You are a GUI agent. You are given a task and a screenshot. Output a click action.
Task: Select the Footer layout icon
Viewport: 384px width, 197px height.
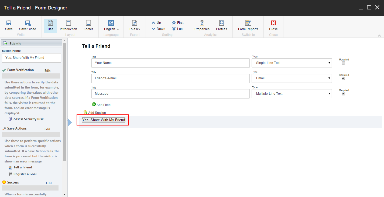tap(88, 26)
